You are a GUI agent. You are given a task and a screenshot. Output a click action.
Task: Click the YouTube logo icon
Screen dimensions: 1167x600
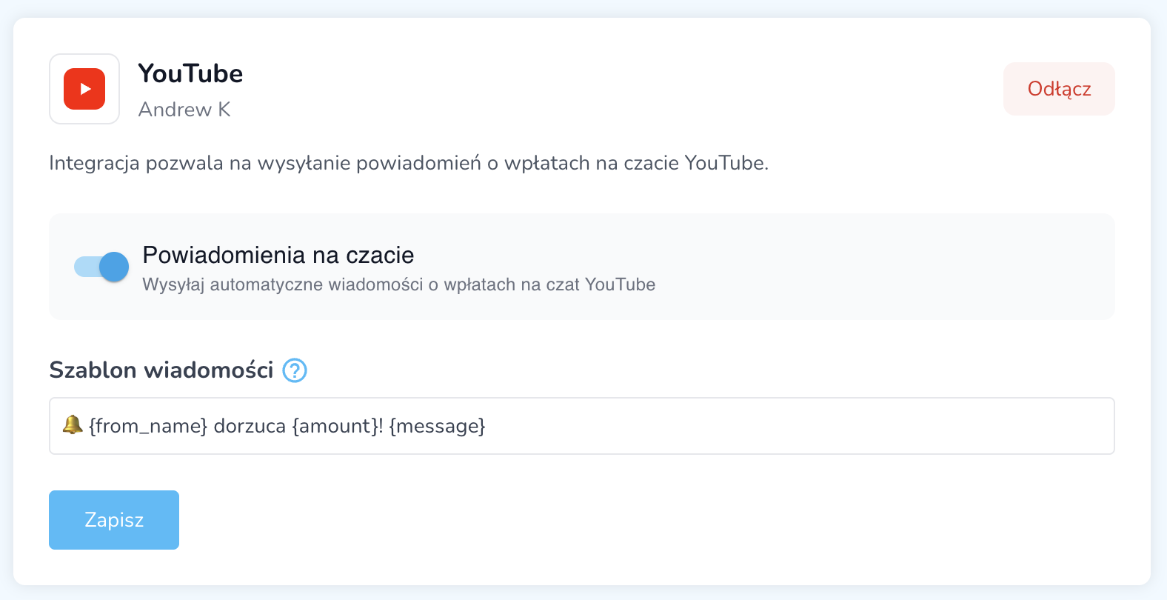pos(84,89)
